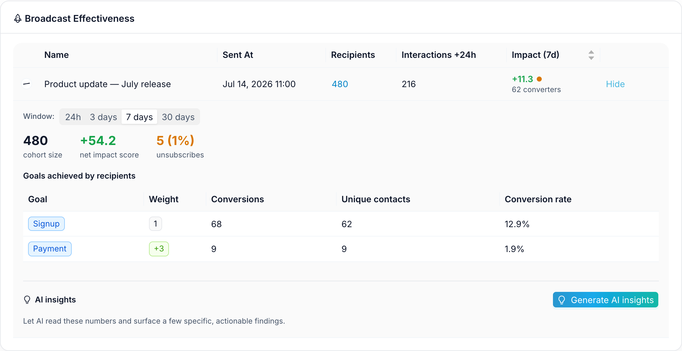
Task: Click the +54.2 net impact score
Action: (98, 141)
